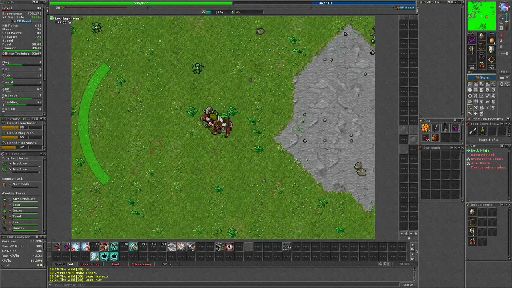The height and width of the screenshot is (288, 512).
Task: Collapse the Skills panel
Action: click(40, 2)
